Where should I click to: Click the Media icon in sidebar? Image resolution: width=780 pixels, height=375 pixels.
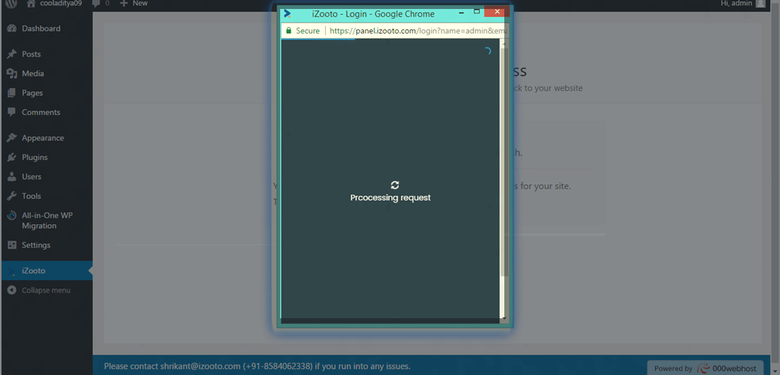point(12,73)
